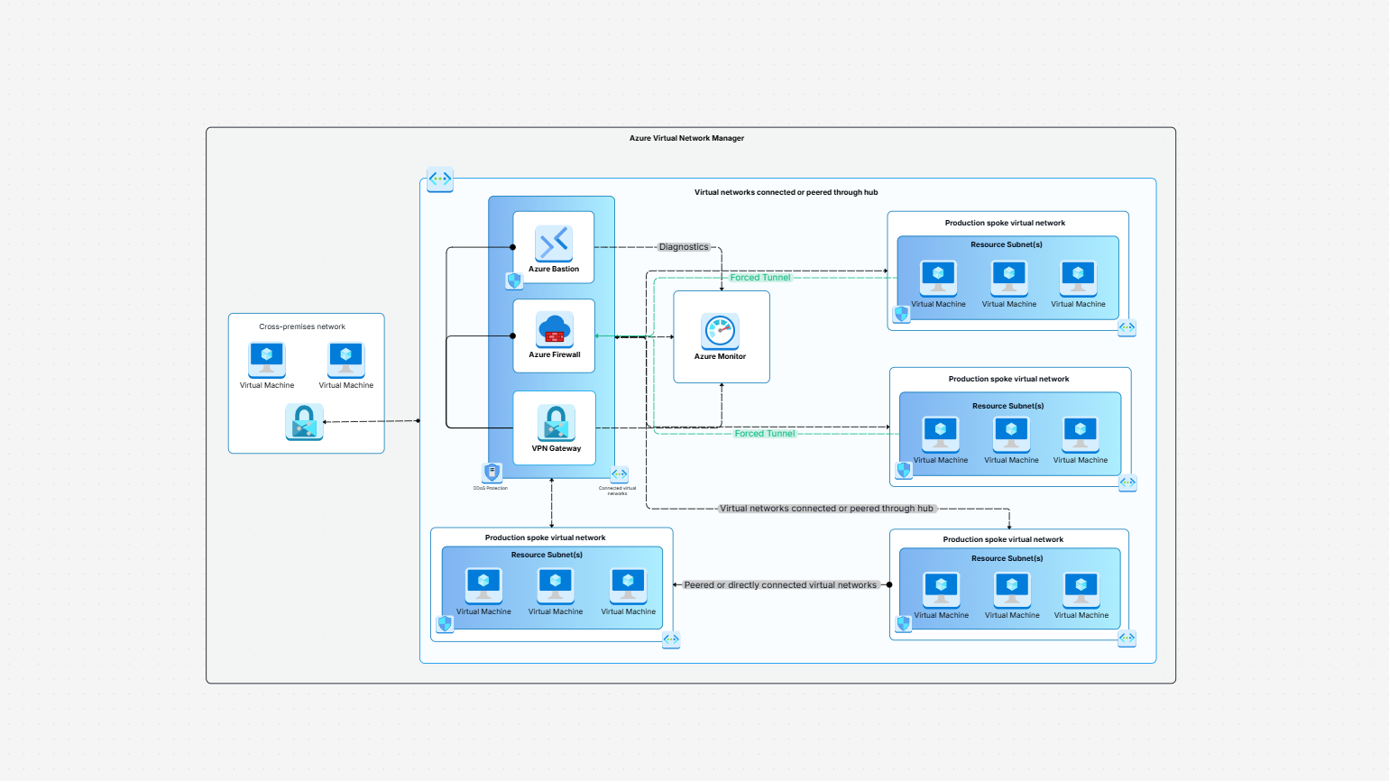
Task: Click the Azure Bastion text label
Action: click(x=554, y=269)
